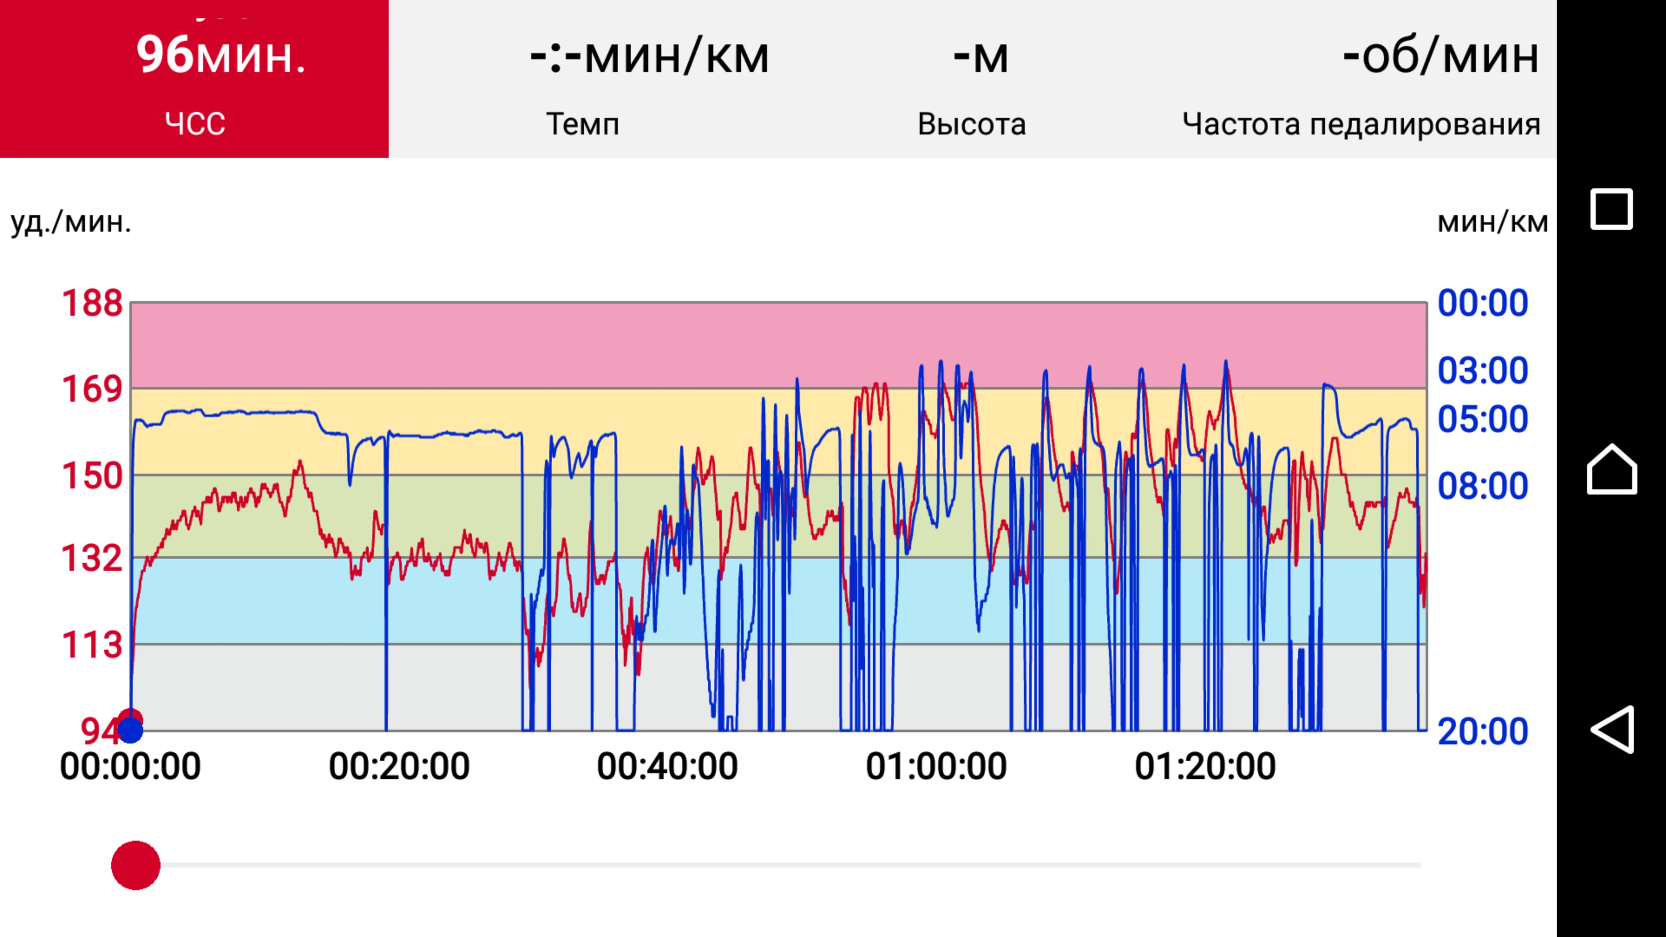Viewport: 1666px width, 937px height.
Task: Click the мин/км axis unit label
Action: pyautogui.click(x=1492, y=222)
